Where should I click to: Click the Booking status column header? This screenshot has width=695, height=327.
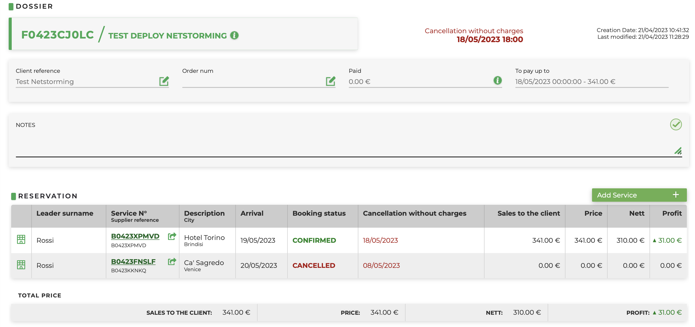click(x=319, y=213)
